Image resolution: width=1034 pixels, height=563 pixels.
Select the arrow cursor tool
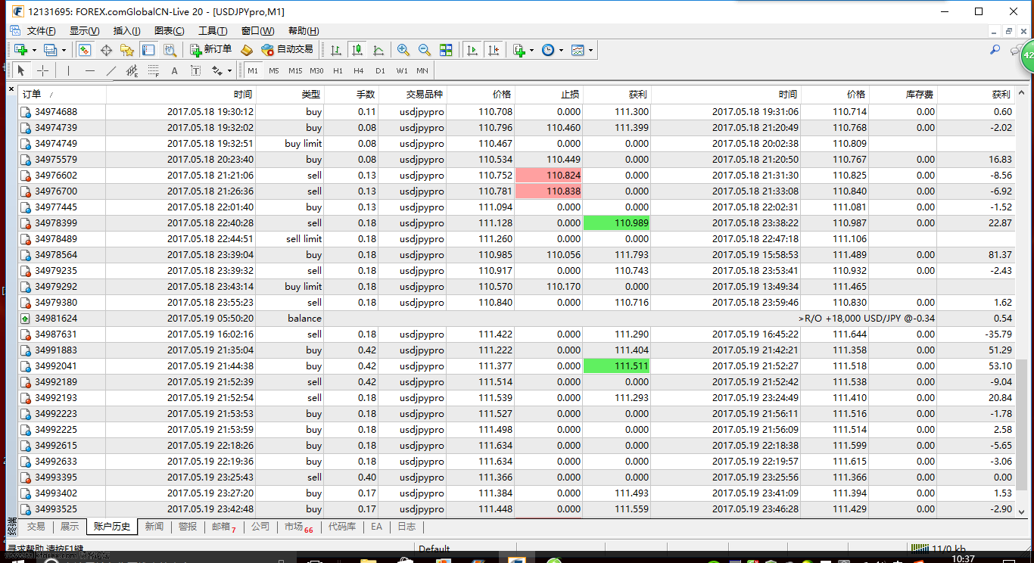21,70
